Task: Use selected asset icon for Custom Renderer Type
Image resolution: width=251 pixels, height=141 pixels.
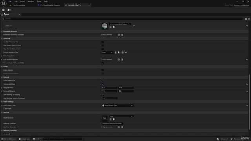Action: click(x=116, y=52)
